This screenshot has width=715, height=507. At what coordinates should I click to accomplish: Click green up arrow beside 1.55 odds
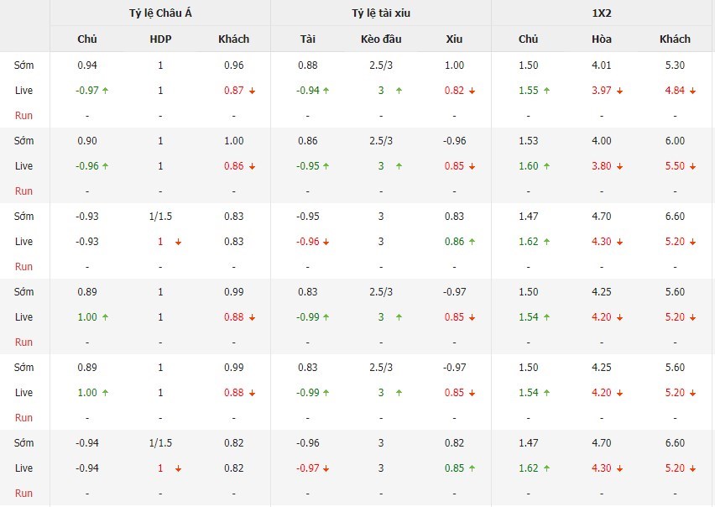coord(545,91)
